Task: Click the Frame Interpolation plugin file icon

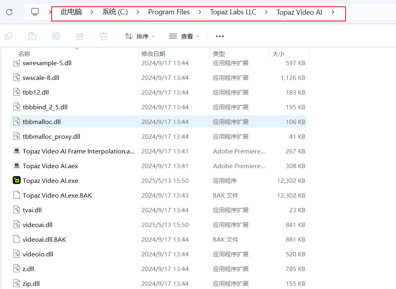Action: (x=17, y=151)
